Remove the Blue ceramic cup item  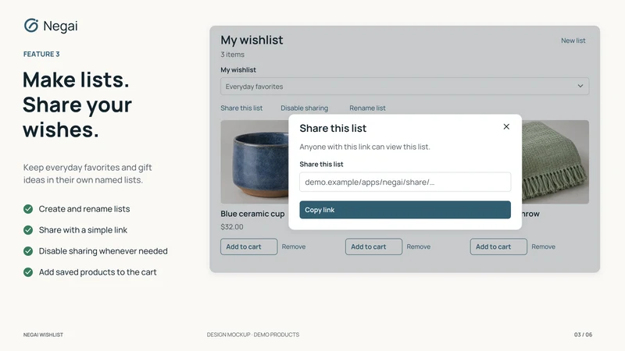coord(294,246)
